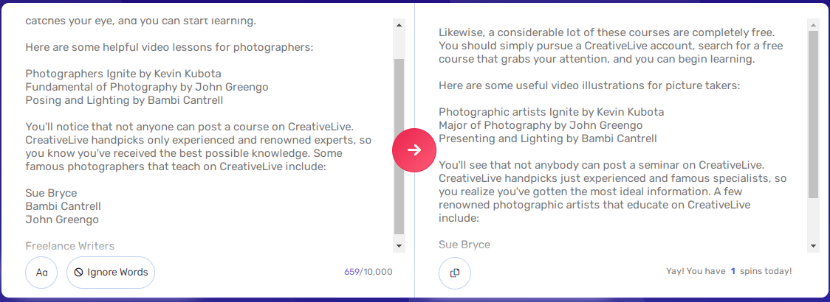
Task: Open the Ignore Words option
Action: click(x=111, y=273)
